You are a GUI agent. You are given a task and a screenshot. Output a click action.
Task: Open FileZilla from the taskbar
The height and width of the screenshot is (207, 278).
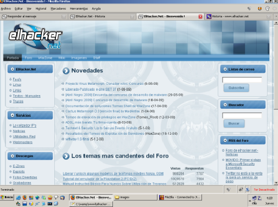(x=180, y=197)
